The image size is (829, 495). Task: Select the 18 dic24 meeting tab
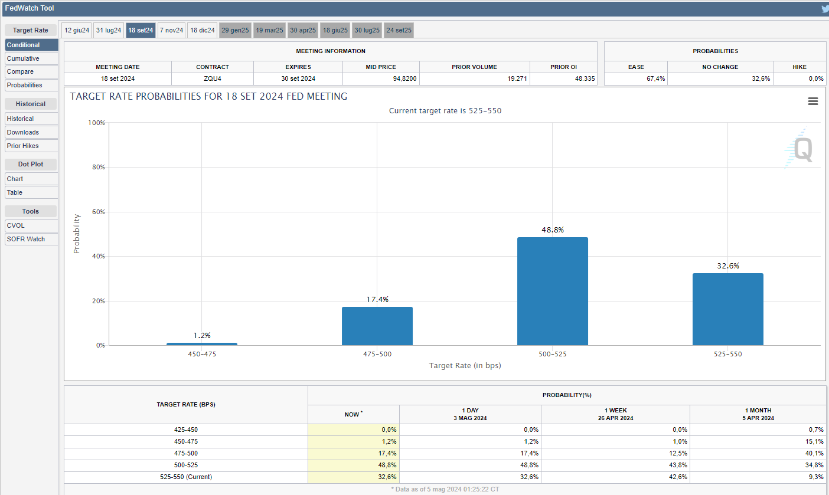(203, 30)
